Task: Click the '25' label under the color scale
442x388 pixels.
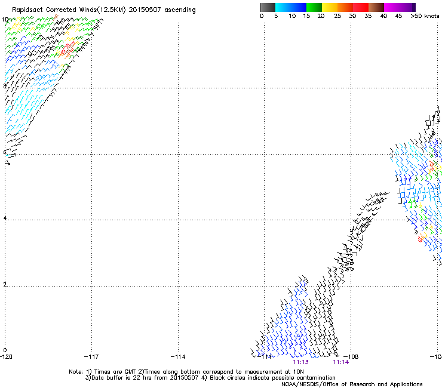Action: 337,16
